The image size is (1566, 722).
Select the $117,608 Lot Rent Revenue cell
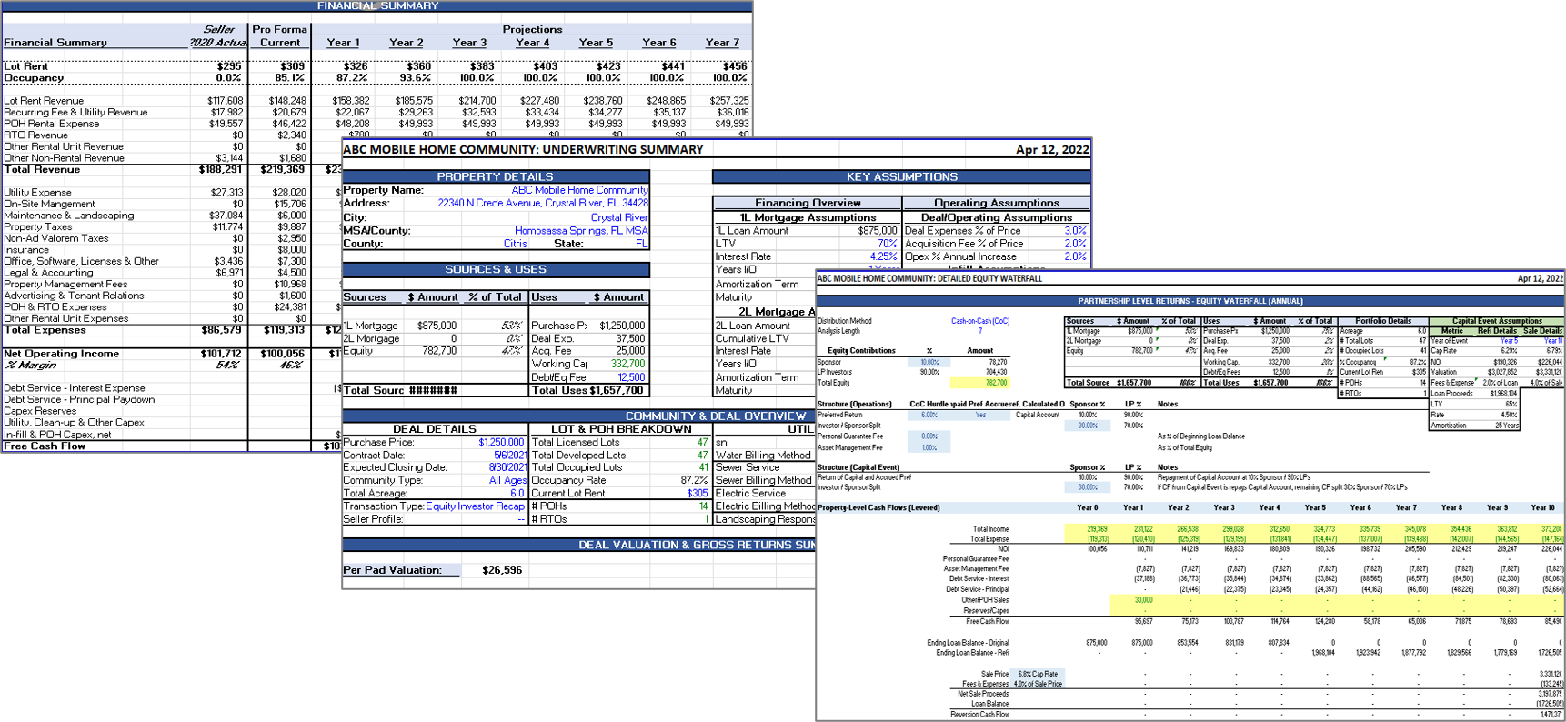coord(225,101)
